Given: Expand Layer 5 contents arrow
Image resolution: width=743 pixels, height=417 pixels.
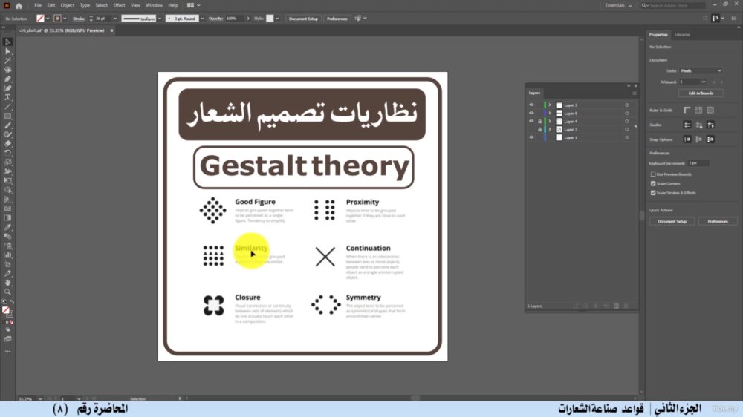Looking at the screenshot, I should click(550, 113).
